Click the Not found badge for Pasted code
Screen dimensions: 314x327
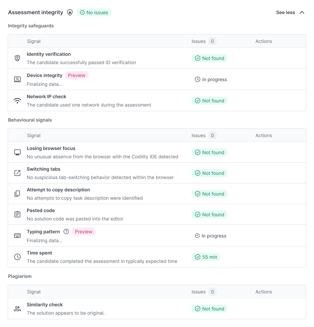coord(210,214)
